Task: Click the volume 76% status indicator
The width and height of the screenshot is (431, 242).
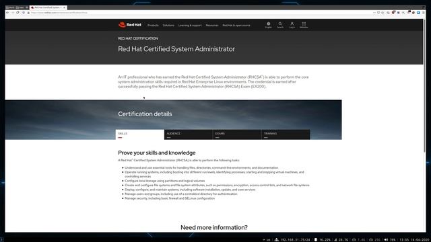Action: (389, 240)
